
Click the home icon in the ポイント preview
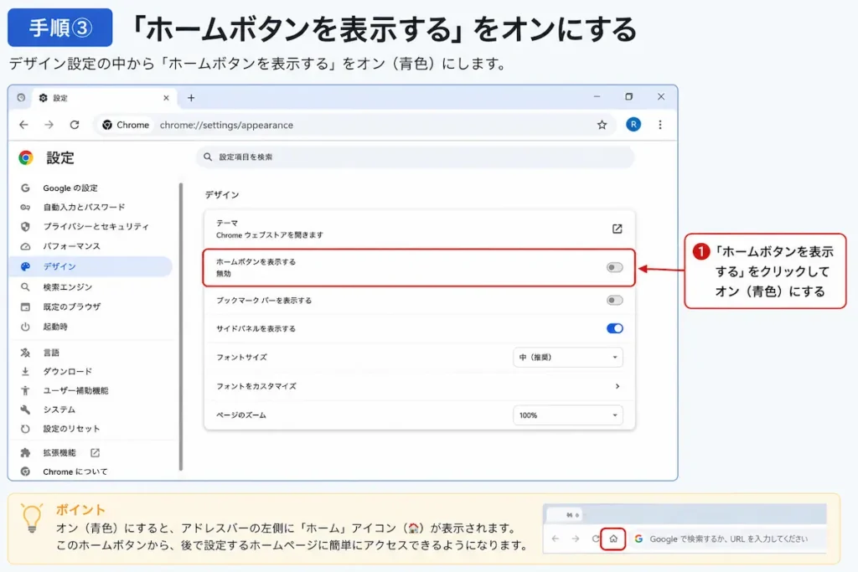612,539
